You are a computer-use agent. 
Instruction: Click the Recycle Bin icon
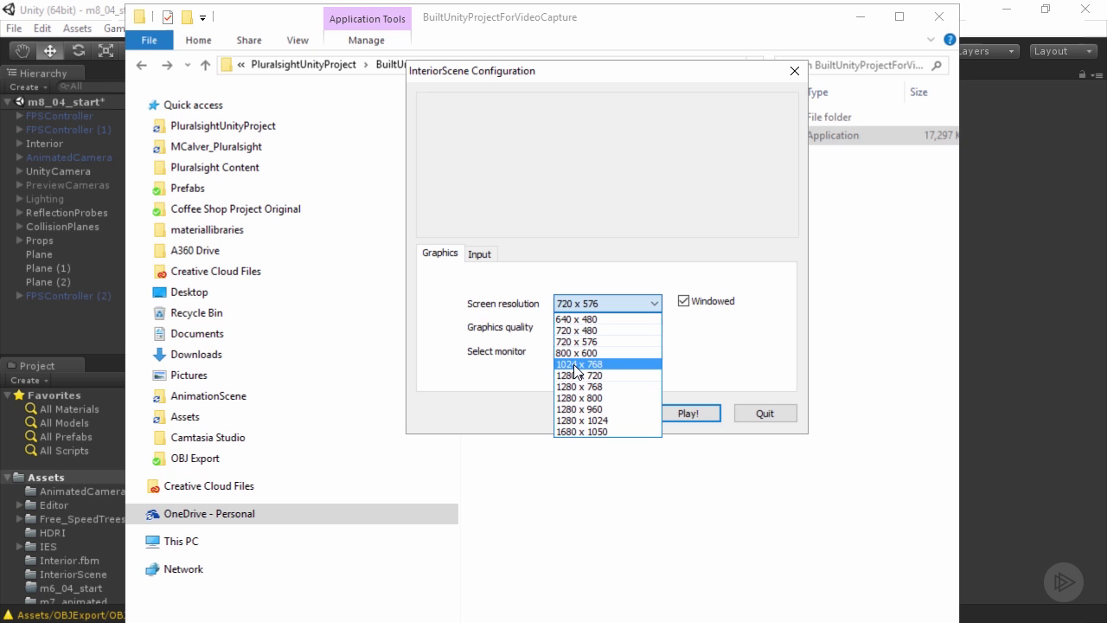point(159,313)
